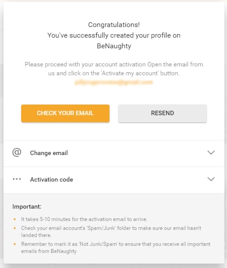Click the orange bullet before 'Check your email account's'
The width and height of the screenshot is (227, 268).
15,228
